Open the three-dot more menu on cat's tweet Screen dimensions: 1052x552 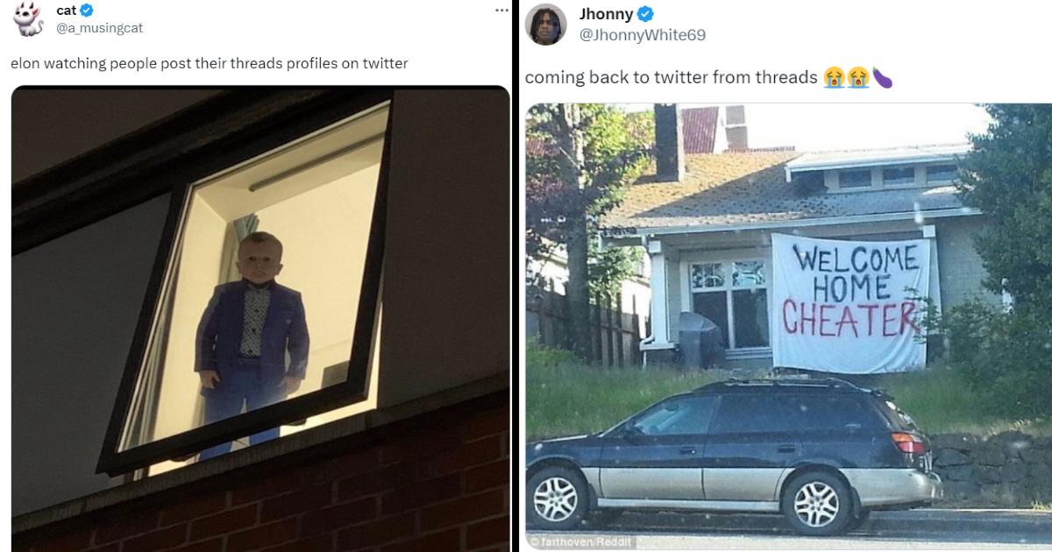point(501,10)
